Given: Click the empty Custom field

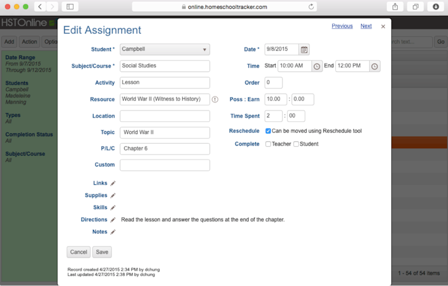Looking at the screenshot, I should point(165,165).
